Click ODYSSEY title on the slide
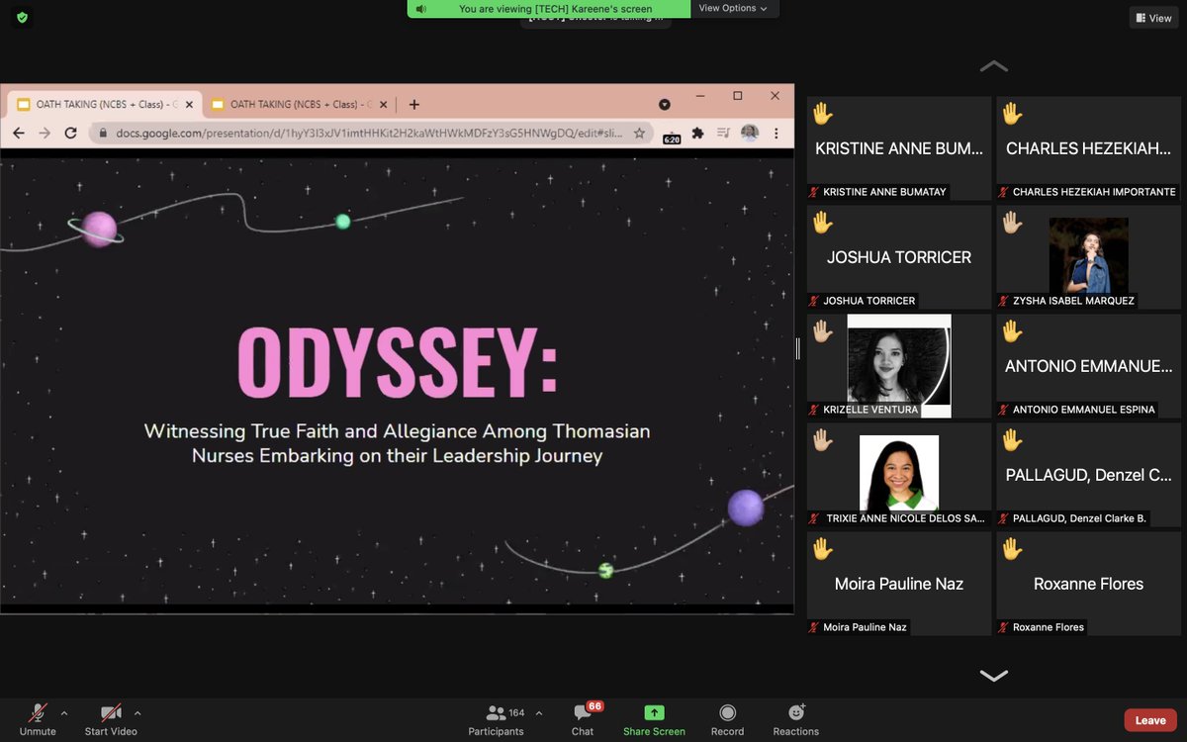1187x742 pixels. tap(398, 364)
